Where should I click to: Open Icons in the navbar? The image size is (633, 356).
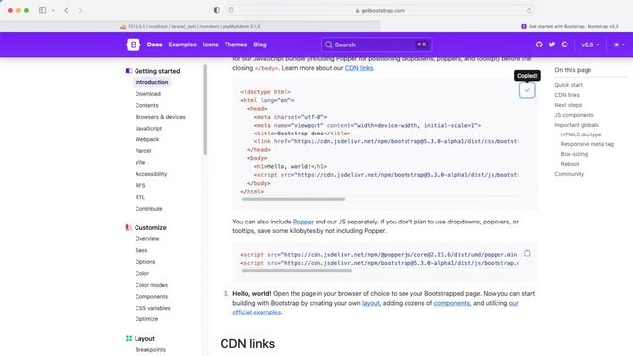[x=211, y=44]
